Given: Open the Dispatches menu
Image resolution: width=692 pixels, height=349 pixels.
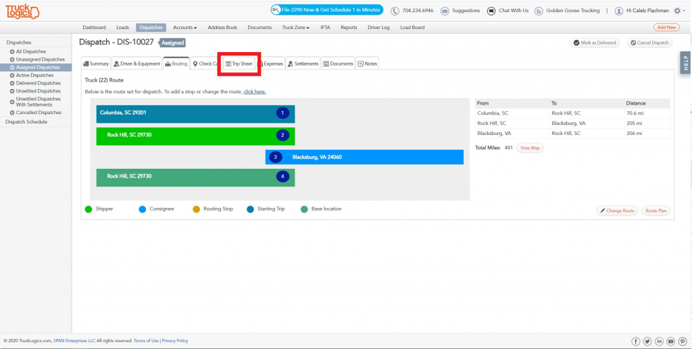Looking at the screenshot, I should pyautogui.click(x=151, y=27).
